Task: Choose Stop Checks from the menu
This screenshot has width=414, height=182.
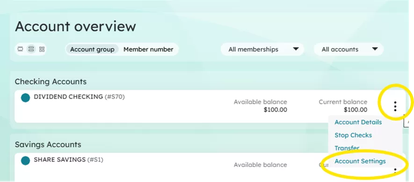Action: pyautogui.click(x=353, y=135)
